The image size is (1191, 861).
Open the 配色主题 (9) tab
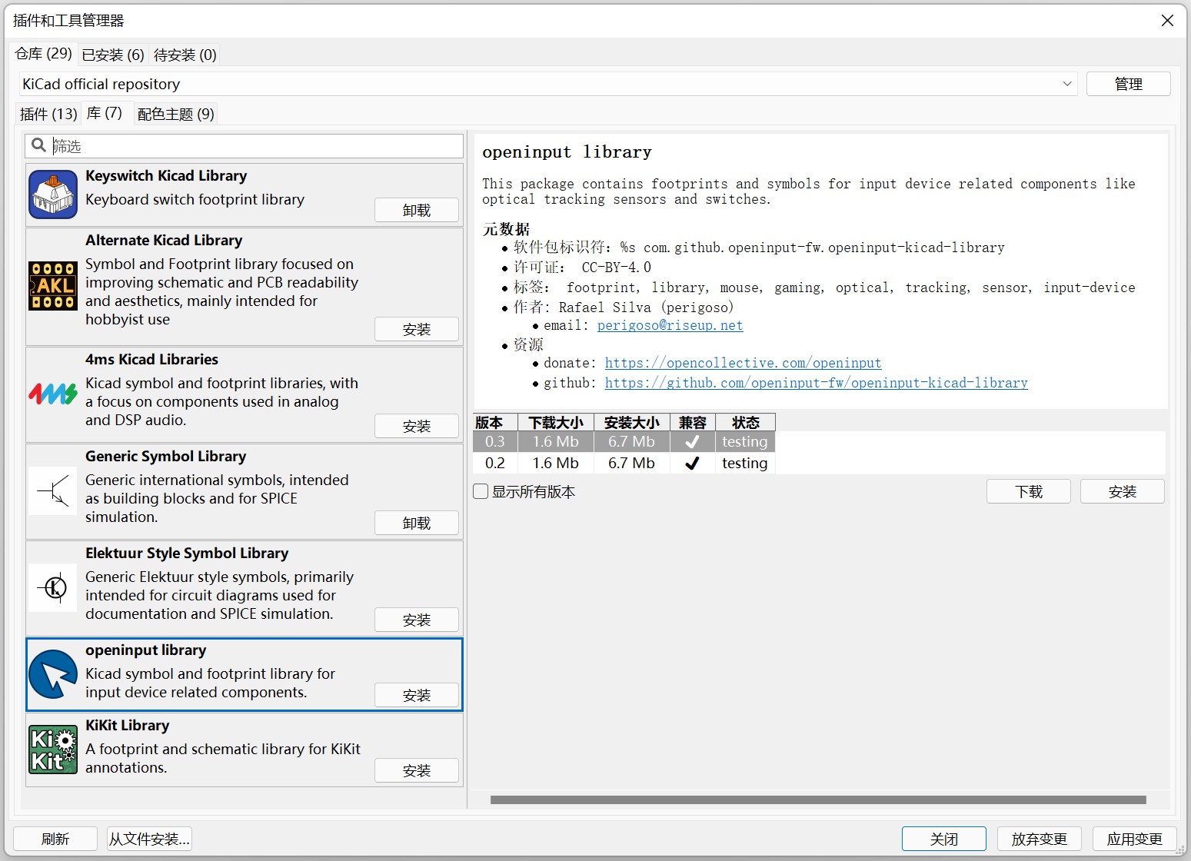[175, 114]
